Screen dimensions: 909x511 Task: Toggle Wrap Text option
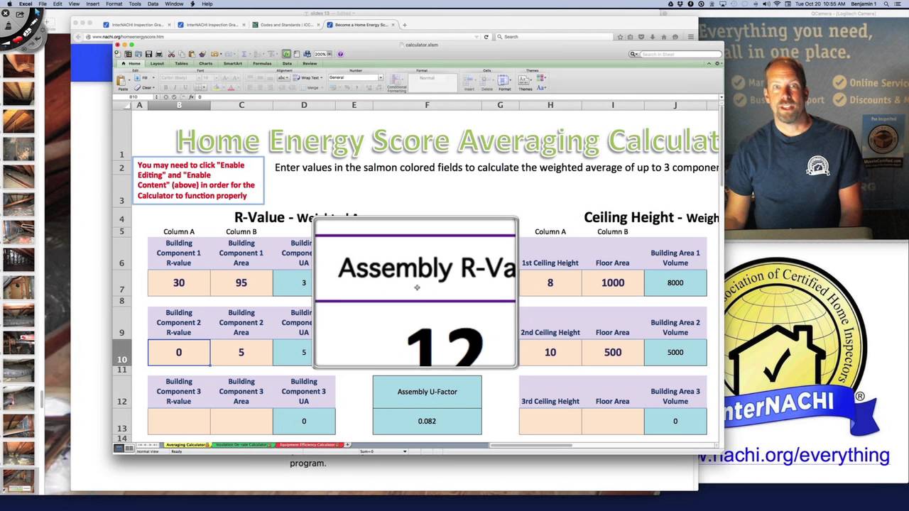pos(308,77)
